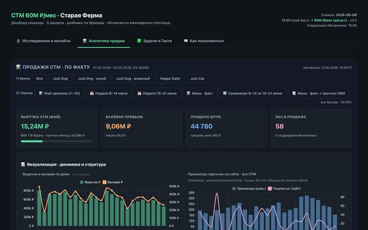Click the 6 подразделений активных text
368x230 pixels.
[x=296, y=135]
